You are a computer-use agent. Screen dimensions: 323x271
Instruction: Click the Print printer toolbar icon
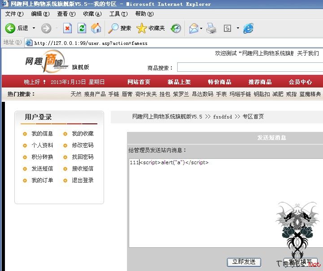point(211,28)
